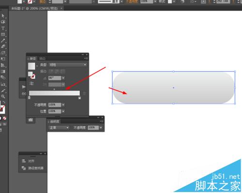Open the gradient angle dropdown
This screenshot has width=242, height=193.
(x=63, y=78)
